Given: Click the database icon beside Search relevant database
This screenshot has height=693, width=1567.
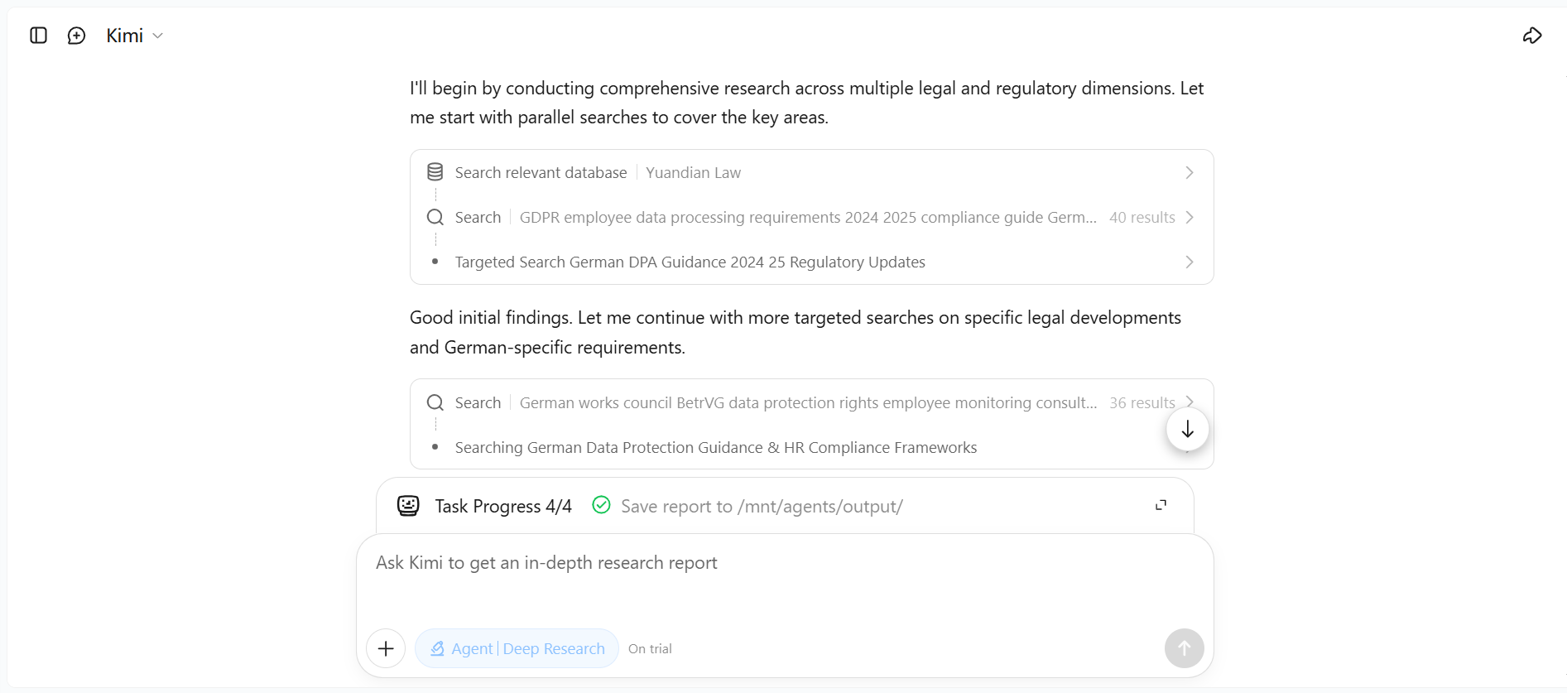Looking at the screenshot, I should point(435,172).
